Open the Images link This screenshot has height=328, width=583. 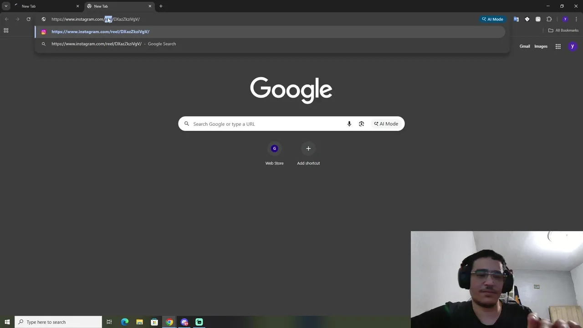[541, 46]
